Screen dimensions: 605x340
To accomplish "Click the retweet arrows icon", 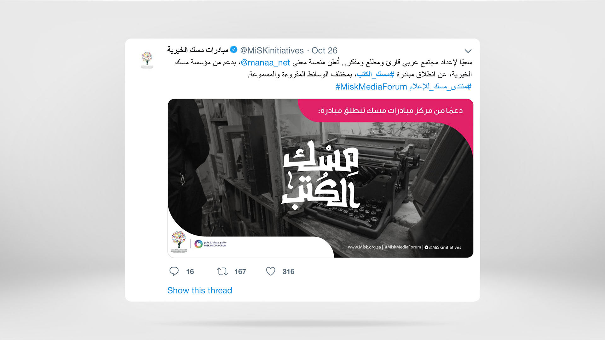I will [x=222, y=271].
